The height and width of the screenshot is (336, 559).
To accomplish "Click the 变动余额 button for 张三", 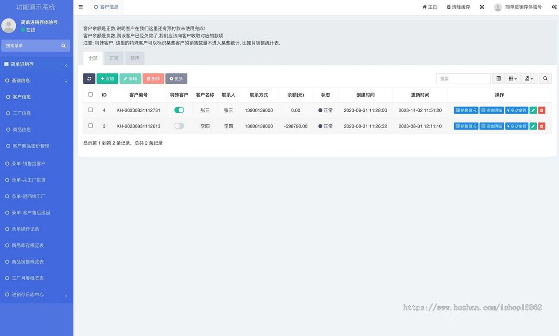I will 516,110.
